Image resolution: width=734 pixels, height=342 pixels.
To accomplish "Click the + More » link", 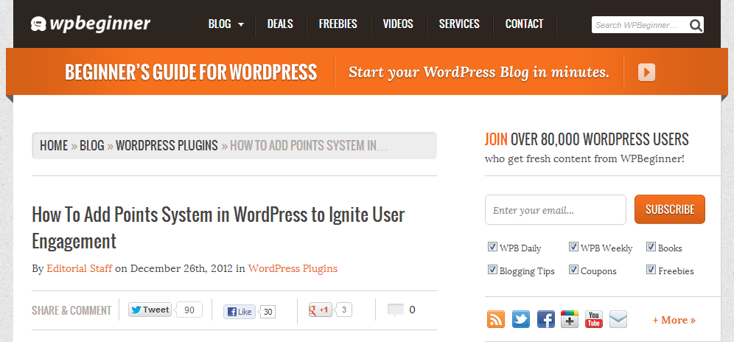I will [674, 320].
